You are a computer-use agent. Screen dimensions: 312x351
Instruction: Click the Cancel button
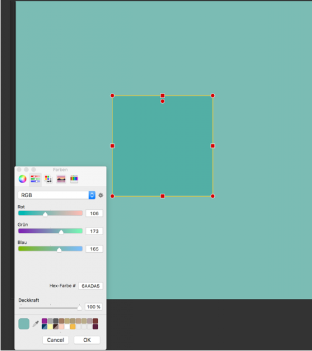pyautogui.click(x=56, y=340)
